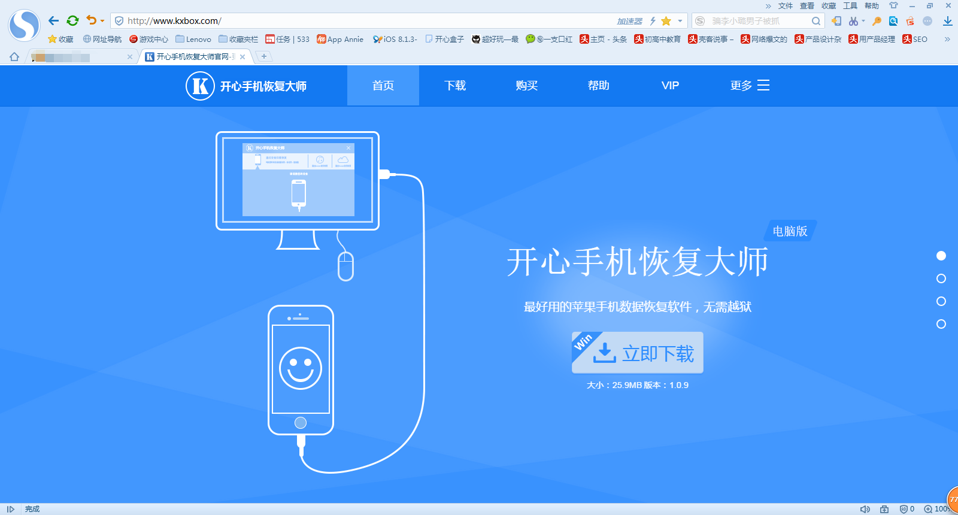Click the scissors screenshot tool icon
Image resolution: width=958 pixels, height=515 pixels.
click(x=853, y=21)
